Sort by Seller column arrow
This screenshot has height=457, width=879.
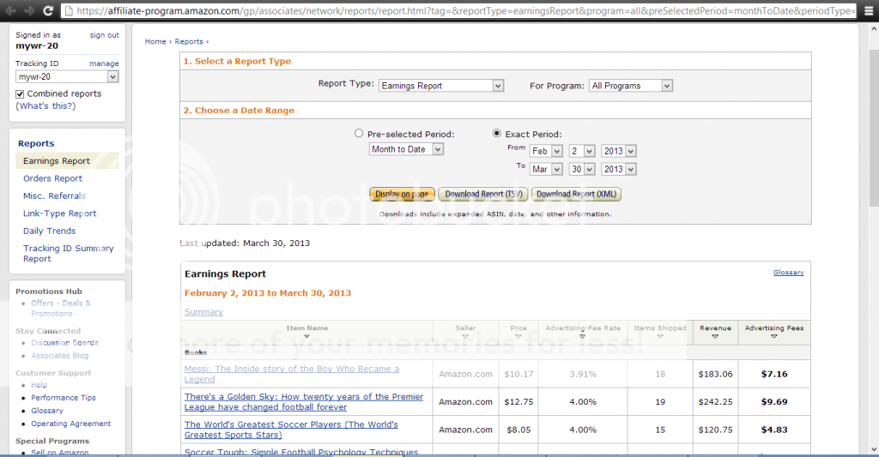[x=465, y=337]
